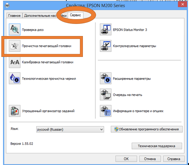Click the Отмена (cancel) button

click(150, 159)
